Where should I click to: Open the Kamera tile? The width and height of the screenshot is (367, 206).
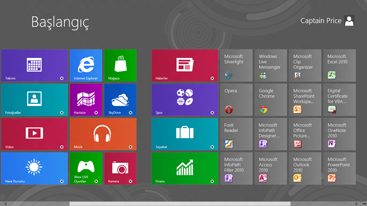tap(120, 168)
